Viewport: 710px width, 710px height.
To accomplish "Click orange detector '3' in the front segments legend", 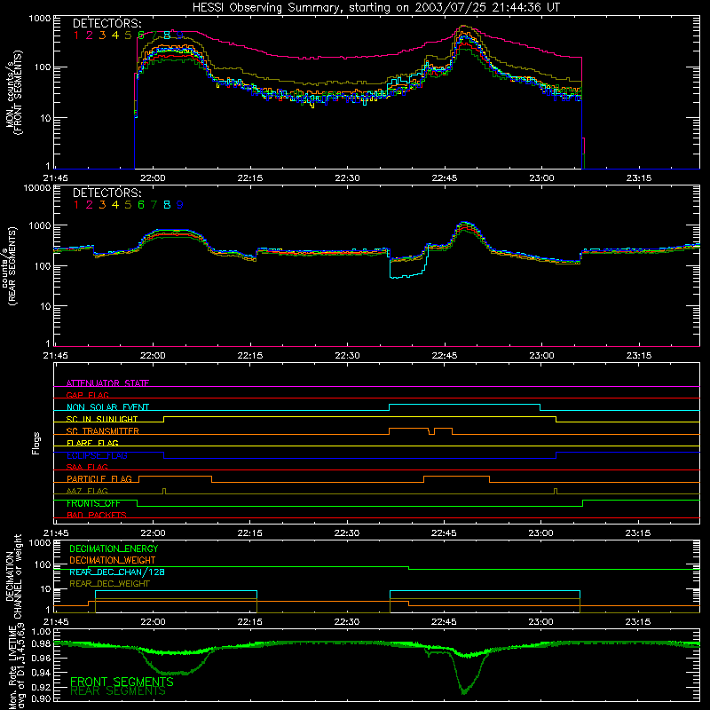I will [102, 35].
